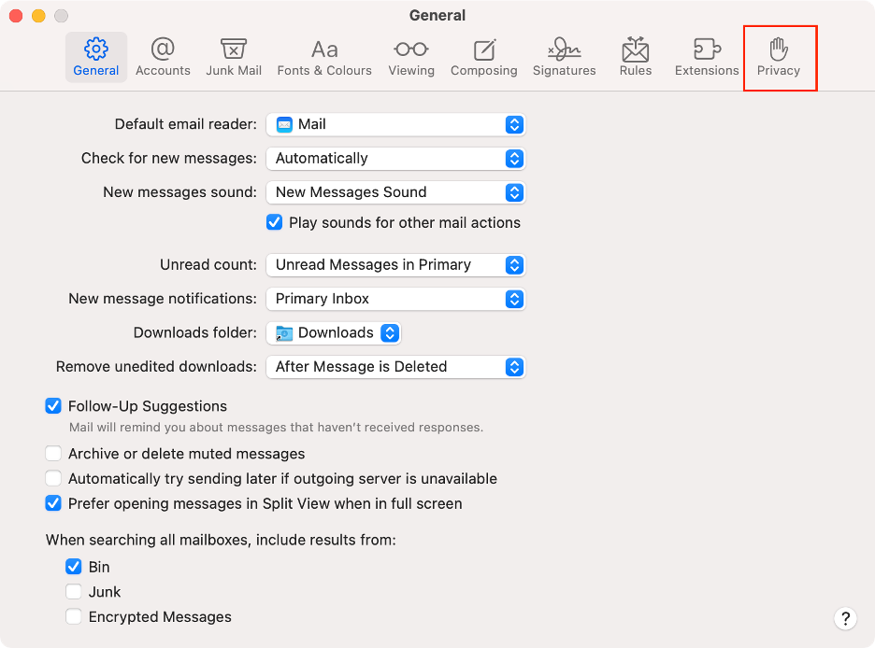Go to the General settings tab
This screenshot has width=875, height=648.
(95, 56)
